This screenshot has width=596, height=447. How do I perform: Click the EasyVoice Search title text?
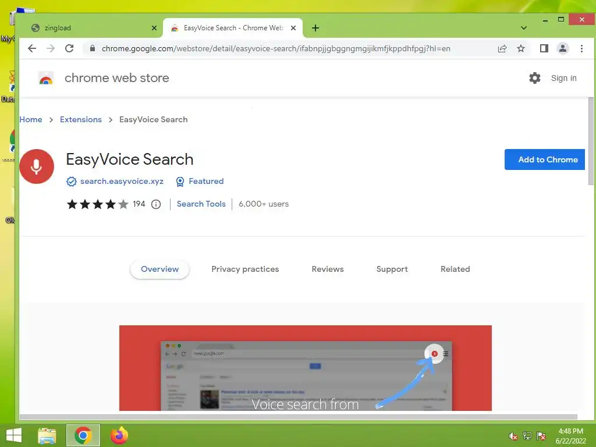pyautogui.click(x=130, y=159)
